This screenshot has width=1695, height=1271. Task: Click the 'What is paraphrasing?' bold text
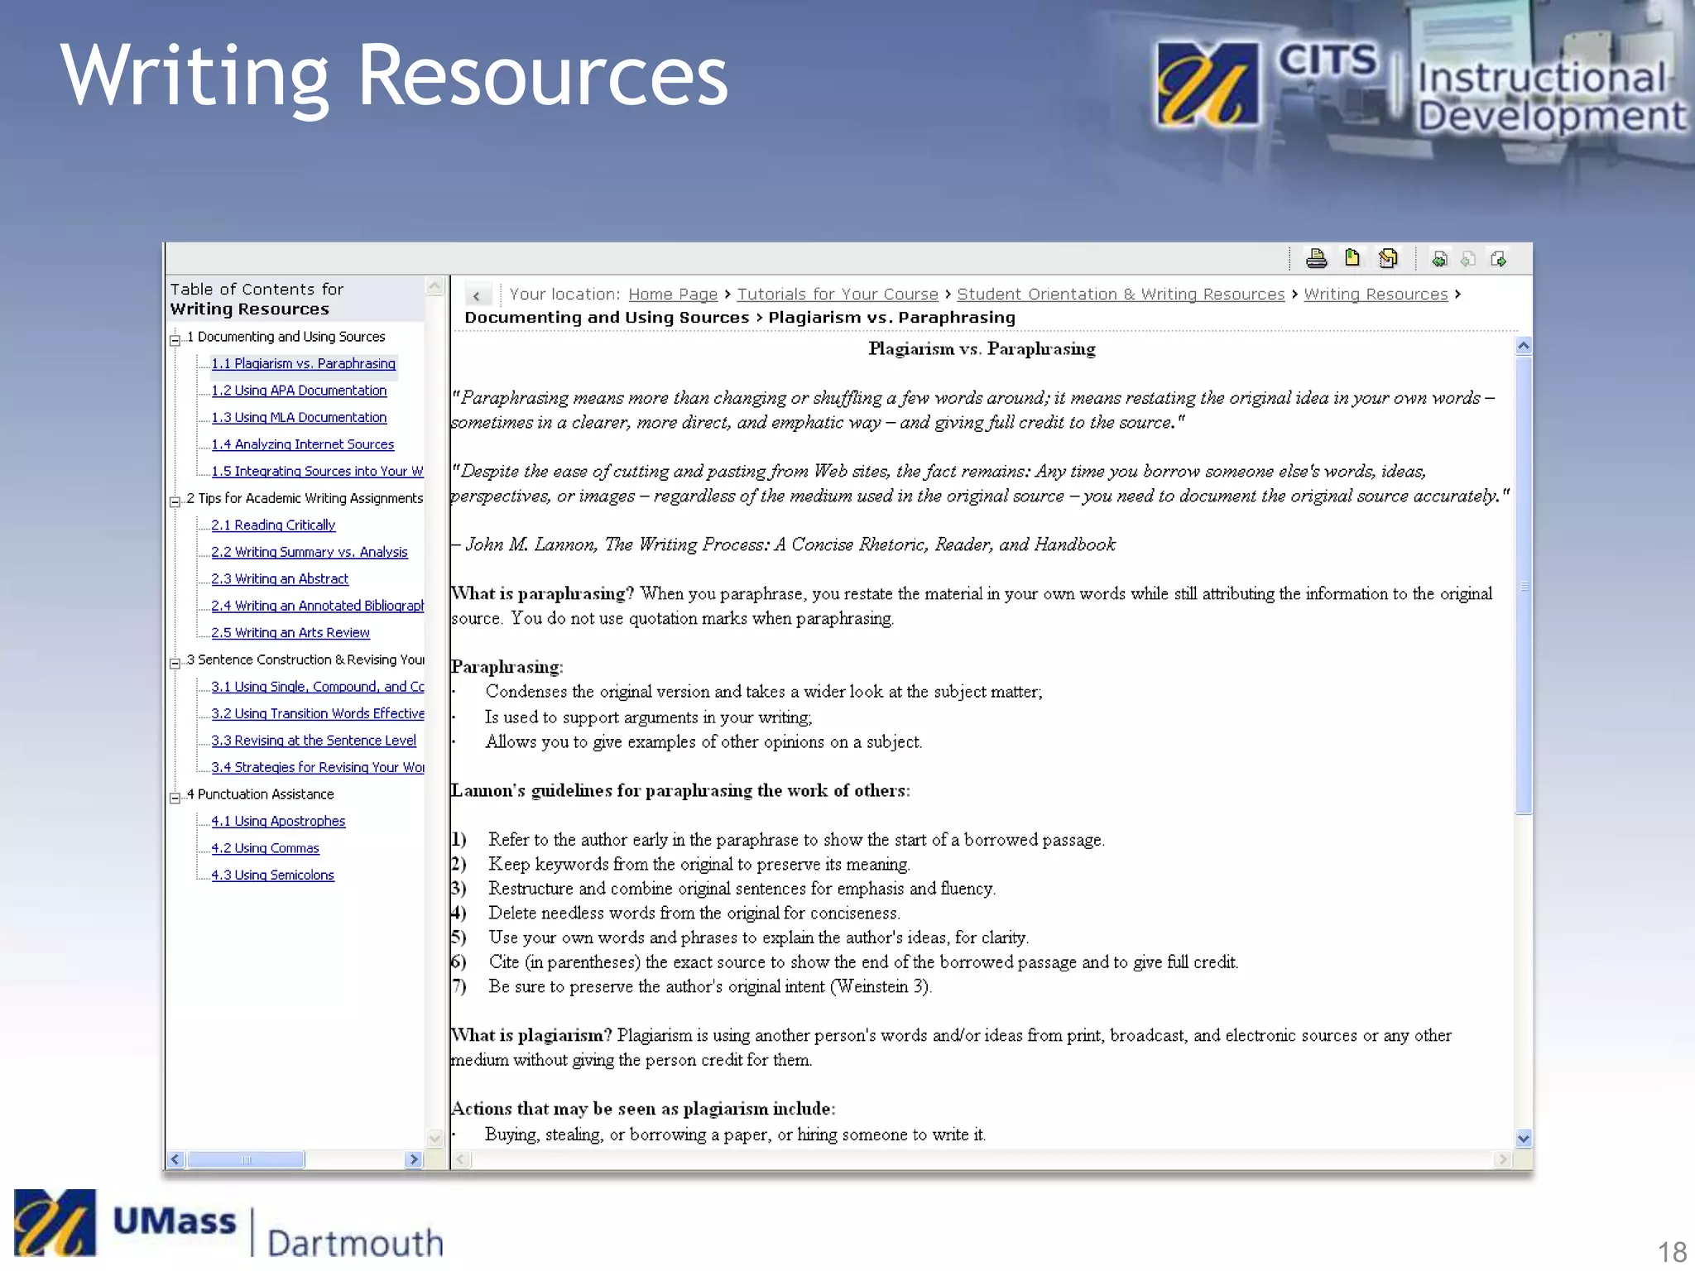pyautogui.click(x=542, y=594)
